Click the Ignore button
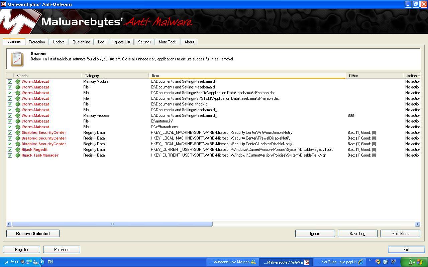This screenshot has width=428, height=267. point(315,234)
